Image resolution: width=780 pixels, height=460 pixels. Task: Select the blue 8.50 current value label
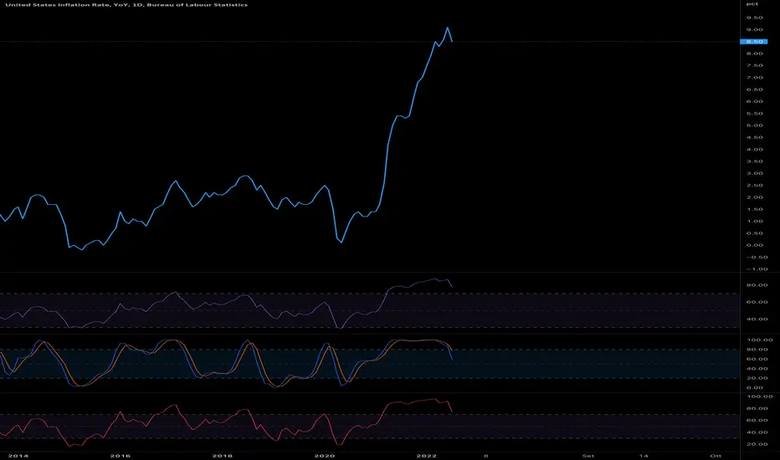[754, 42]
